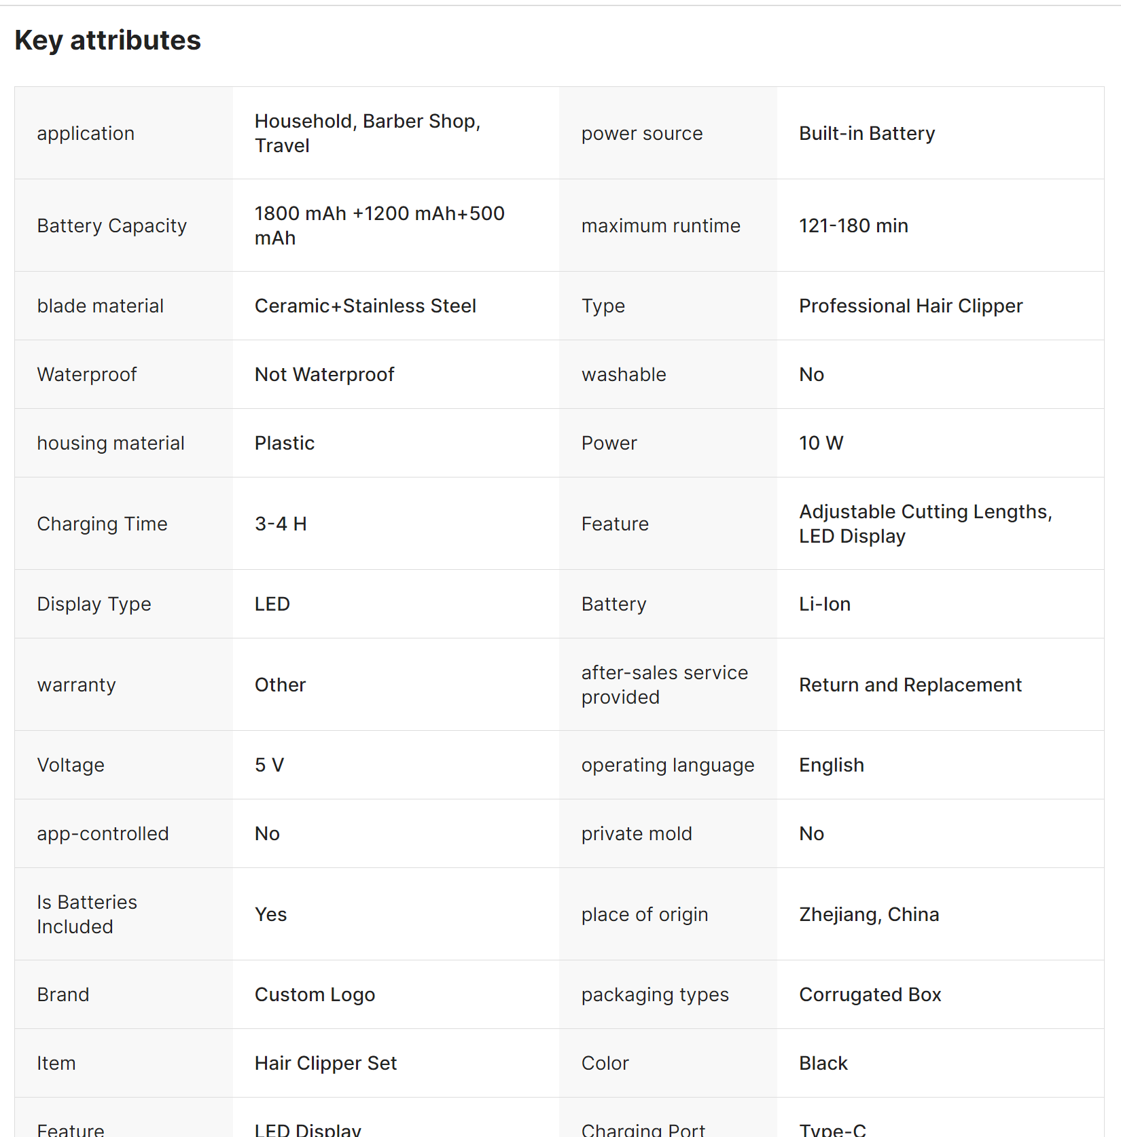Click the 121-180 min runtime value
The image size is (1121, 1137).
coord(853,225)
